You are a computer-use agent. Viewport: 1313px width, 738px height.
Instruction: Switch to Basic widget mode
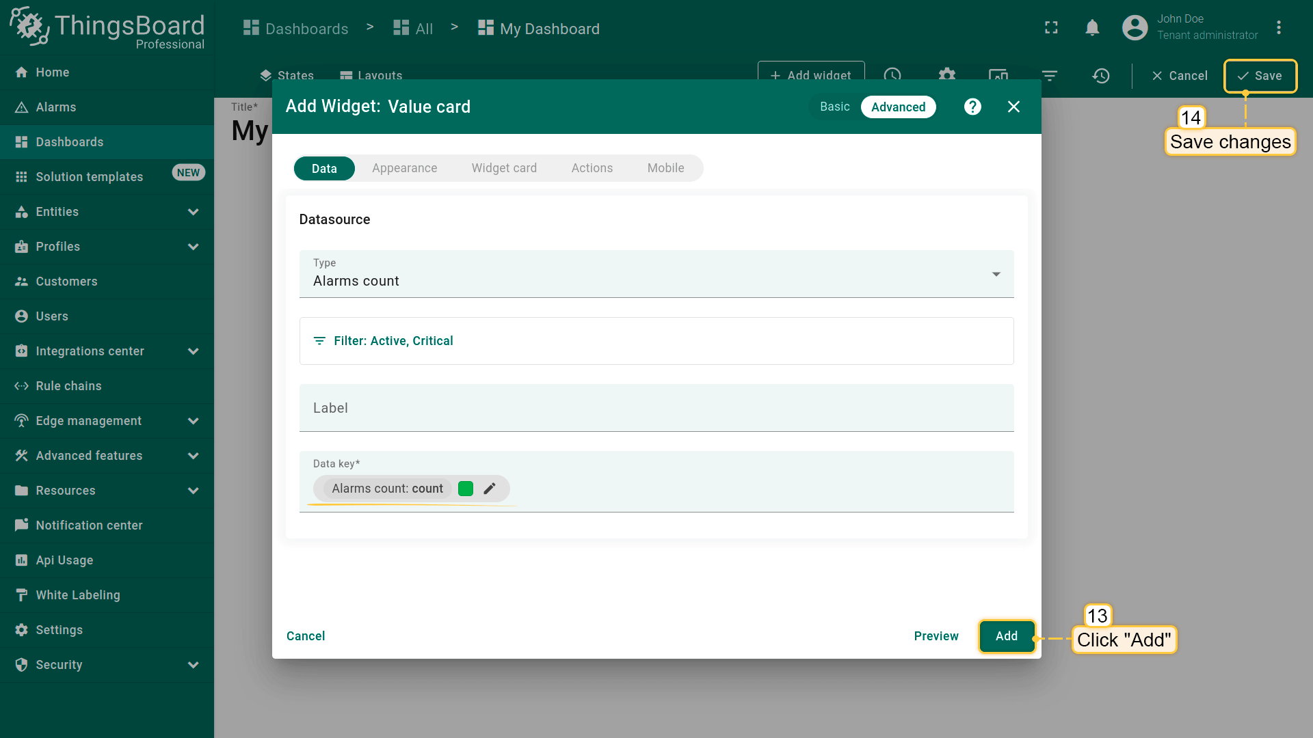coord(834,107)
